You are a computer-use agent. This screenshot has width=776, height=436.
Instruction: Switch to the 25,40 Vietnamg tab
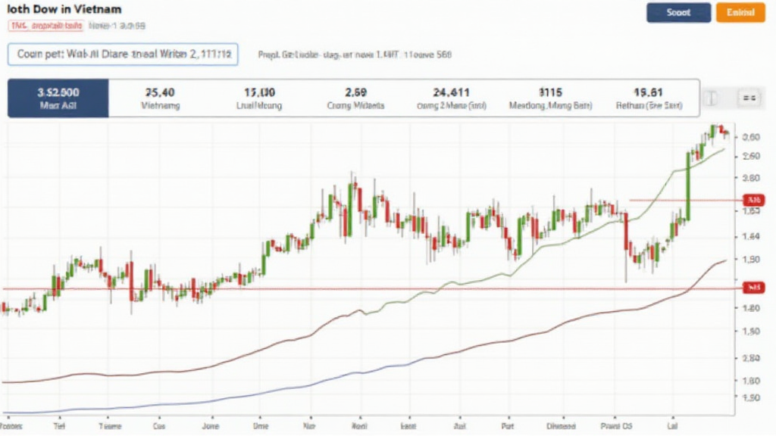pyautogui.click(x=160, y=98)
